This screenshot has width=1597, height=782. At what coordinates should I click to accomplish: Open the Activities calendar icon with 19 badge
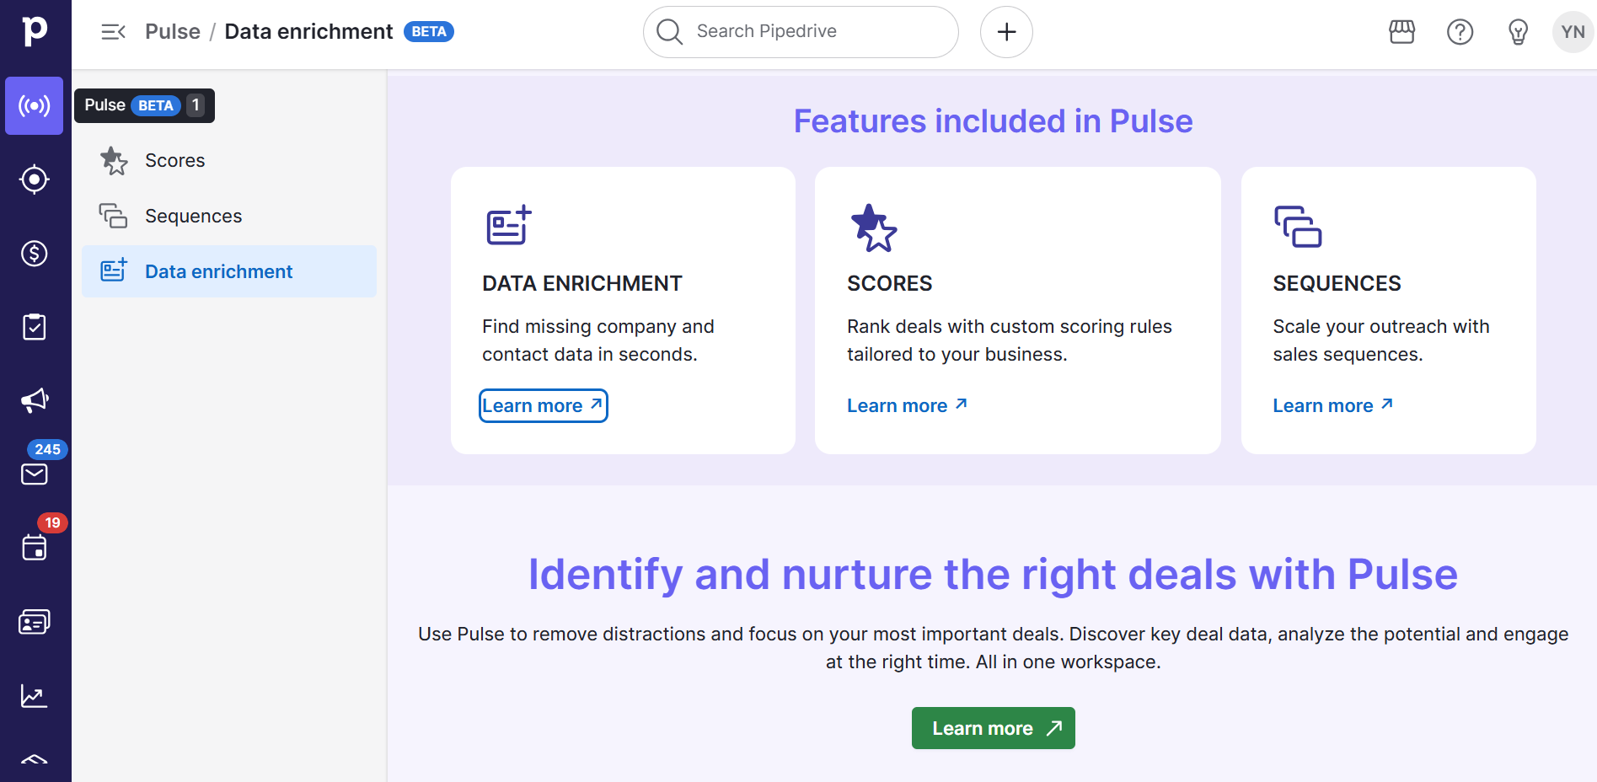coord(35,548)
